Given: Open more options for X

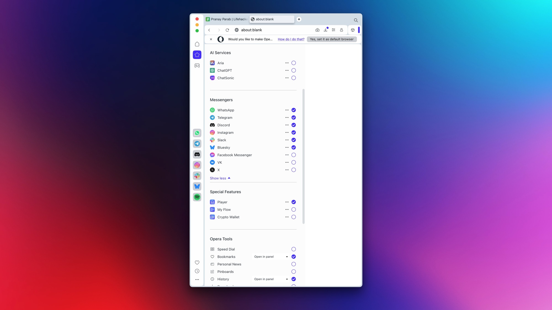Looking at the screenshot, I should (x=287, y=170).
